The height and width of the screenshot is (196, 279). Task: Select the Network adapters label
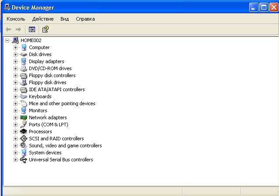pos(48,118)
